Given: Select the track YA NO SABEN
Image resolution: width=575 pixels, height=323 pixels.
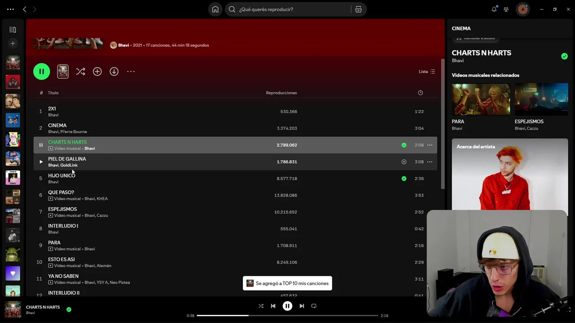Looking at the screenshot, I should (x=235, y=279).
